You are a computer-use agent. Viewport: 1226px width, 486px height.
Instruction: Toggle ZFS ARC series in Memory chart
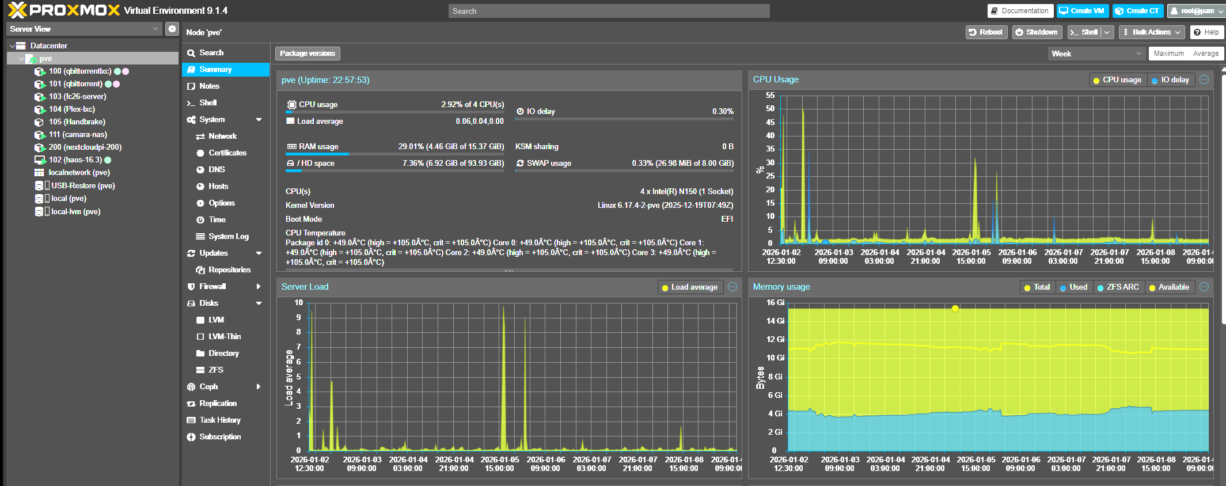pos(1117,287)
